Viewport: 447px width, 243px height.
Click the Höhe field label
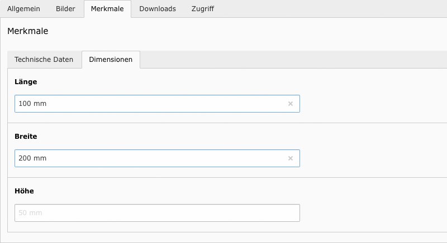click(x=24, y=191)
